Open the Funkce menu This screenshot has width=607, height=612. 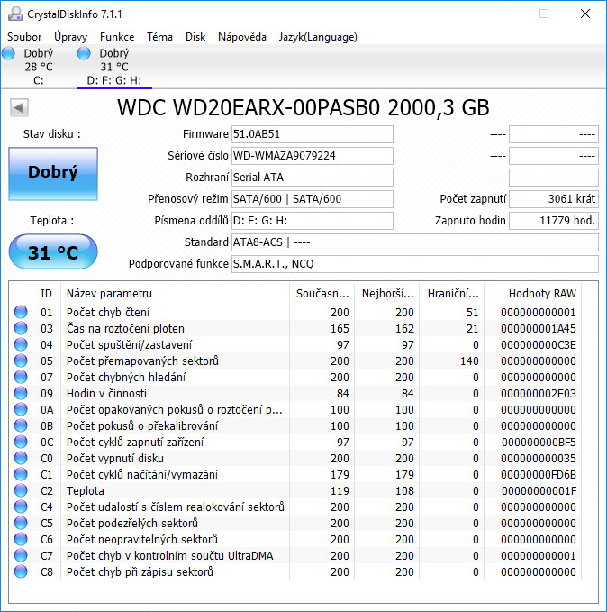tap(117, 37)
